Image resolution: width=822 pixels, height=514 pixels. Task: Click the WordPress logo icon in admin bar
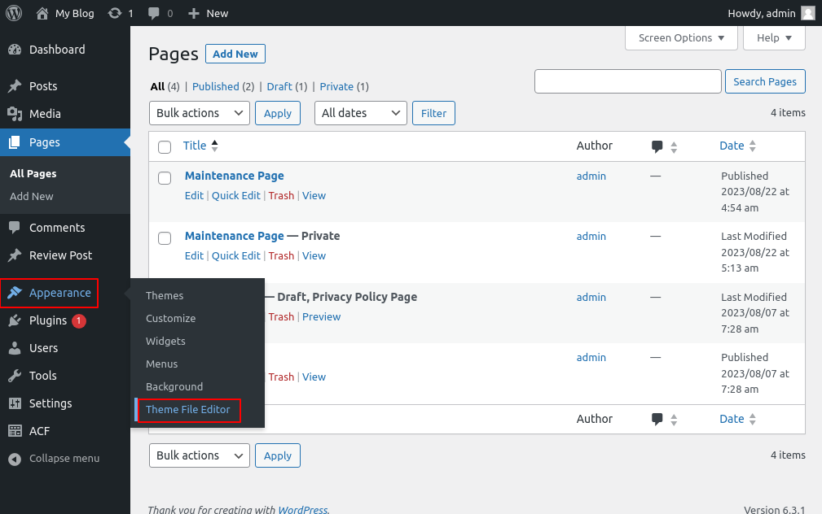[x=14, y=13]
